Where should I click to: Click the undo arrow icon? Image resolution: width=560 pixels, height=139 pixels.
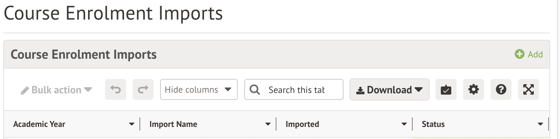click(x=116, y=89)
